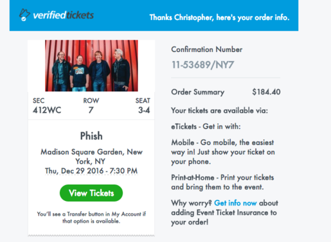Click the Mobile ticket option paragraph
331x242 pixels.
point(223,152)
